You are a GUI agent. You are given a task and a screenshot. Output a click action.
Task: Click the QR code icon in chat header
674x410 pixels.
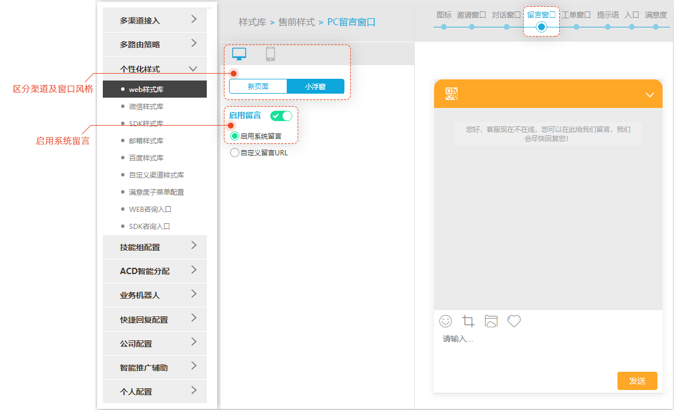tap(452, 94)
